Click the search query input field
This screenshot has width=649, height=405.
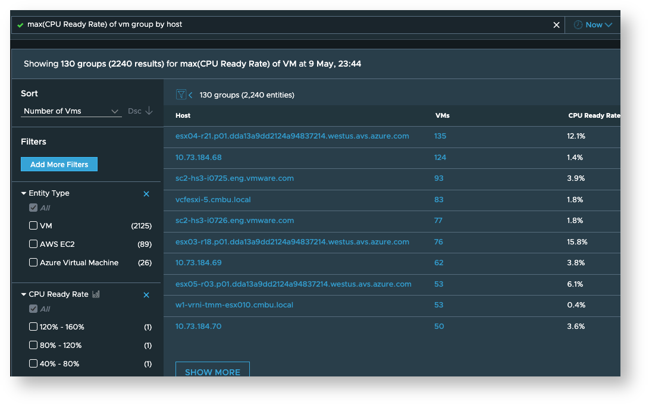point(288,25)
